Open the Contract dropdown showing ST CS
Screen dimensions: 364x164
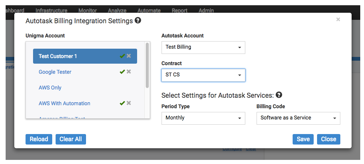click(203, 75)
